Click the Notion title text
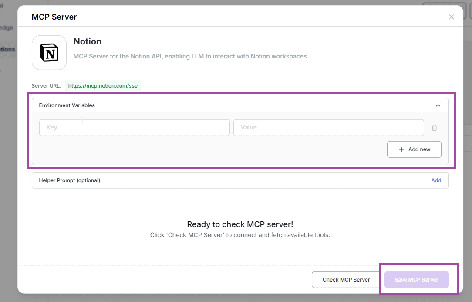 click(87, 41)
